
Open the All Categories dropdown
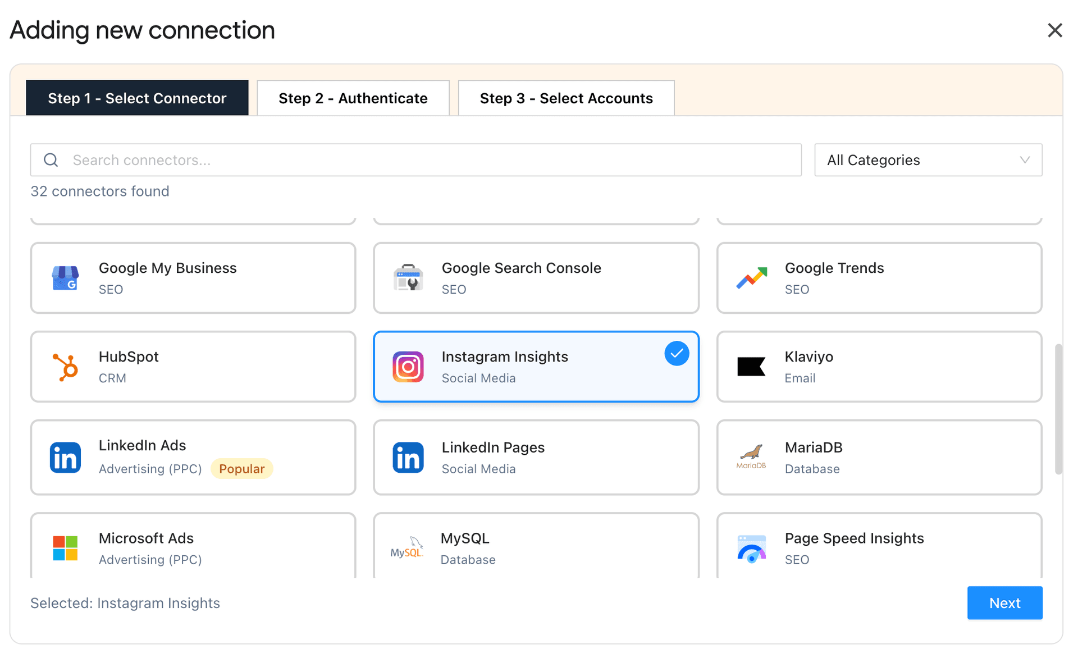click(928, 160)
